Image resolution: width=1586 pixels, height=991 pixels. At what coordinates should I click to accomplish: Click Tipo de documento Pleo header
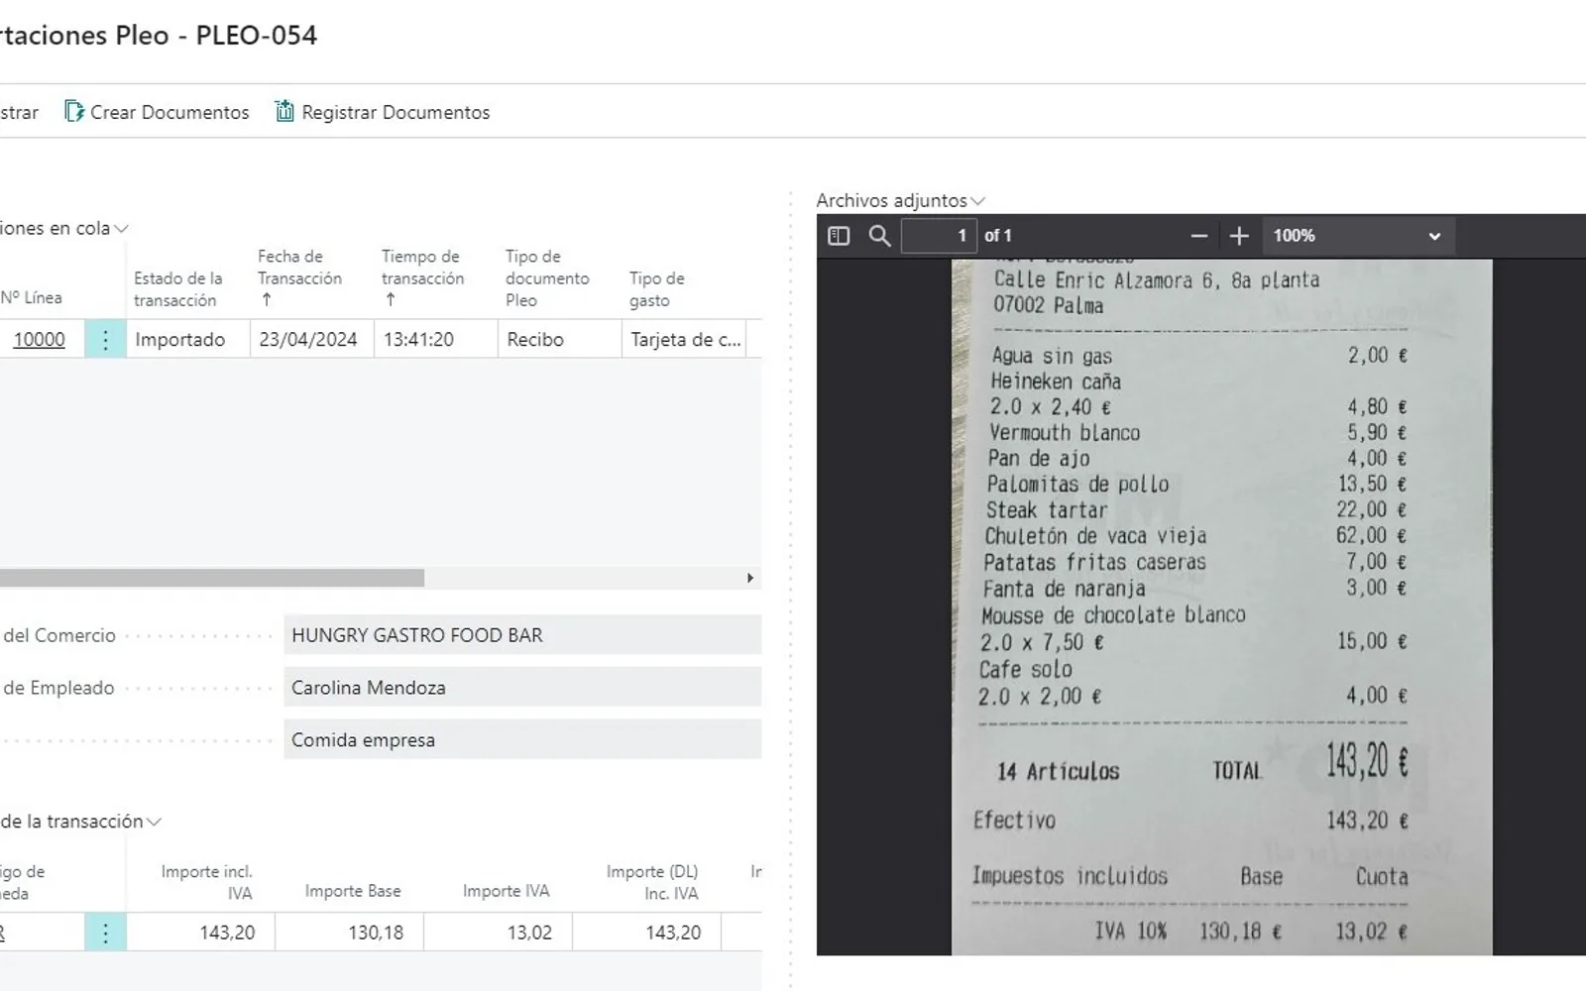[x=547, y=277]
